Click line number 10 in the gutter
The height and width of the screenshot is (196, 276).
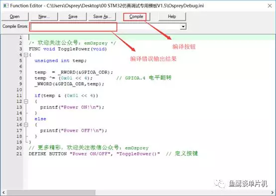[19, 90]
